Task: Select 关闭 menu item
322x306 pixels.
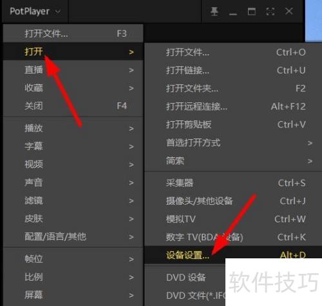Action: click(x=73, y=106)
